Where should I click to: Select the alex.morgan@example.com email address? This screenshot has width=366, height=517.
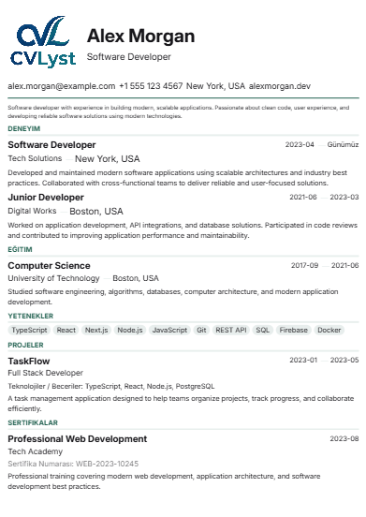click(x=62, y=86)
